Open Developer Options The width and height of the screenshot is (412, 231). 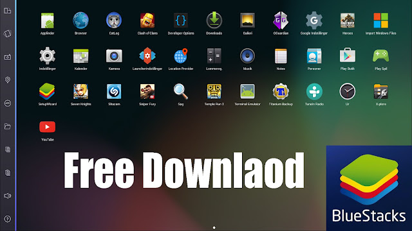(181, 21)
